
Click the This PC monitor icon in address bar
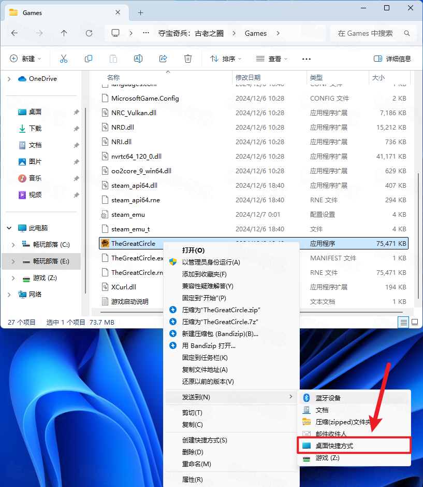pos(115,33)
